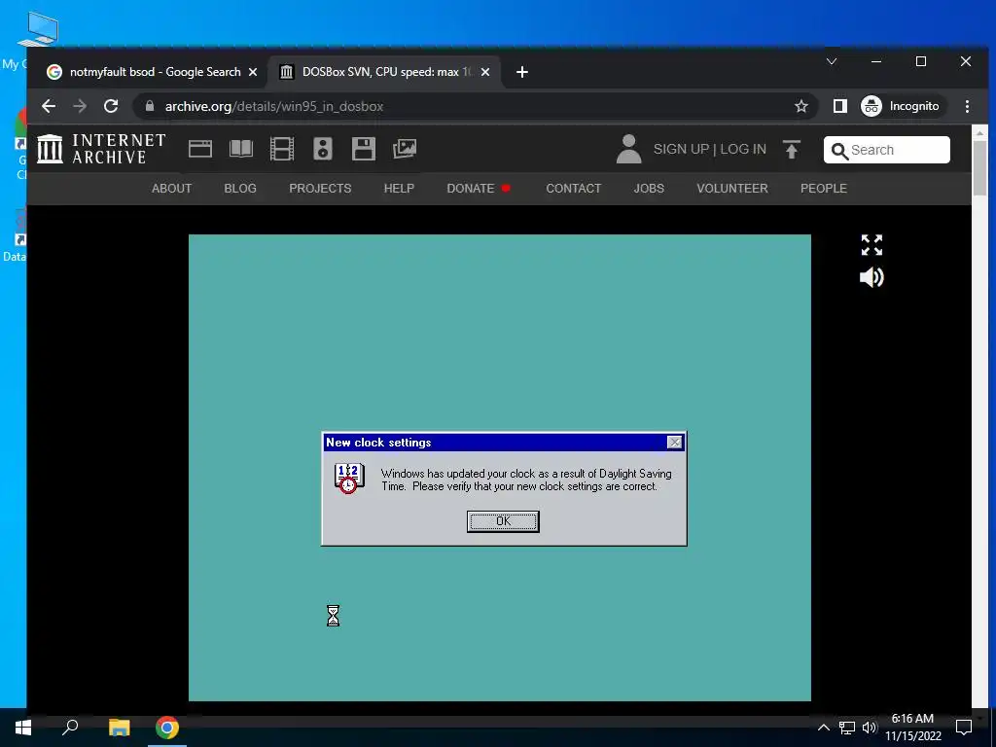Click SIGN UP link
Image resolution: width=996 pixels, height=747 pixels.
coord(681,149)
